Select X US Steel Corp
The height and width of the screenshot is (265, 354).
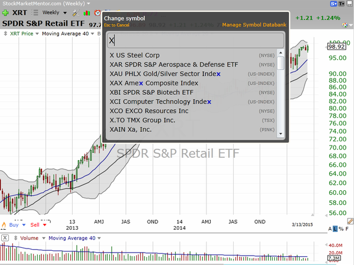coord(192,55)
